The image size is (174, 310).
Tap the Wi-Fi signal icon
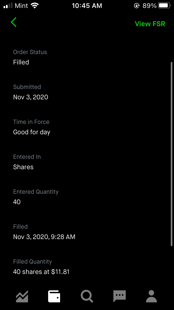click(35, 6)
